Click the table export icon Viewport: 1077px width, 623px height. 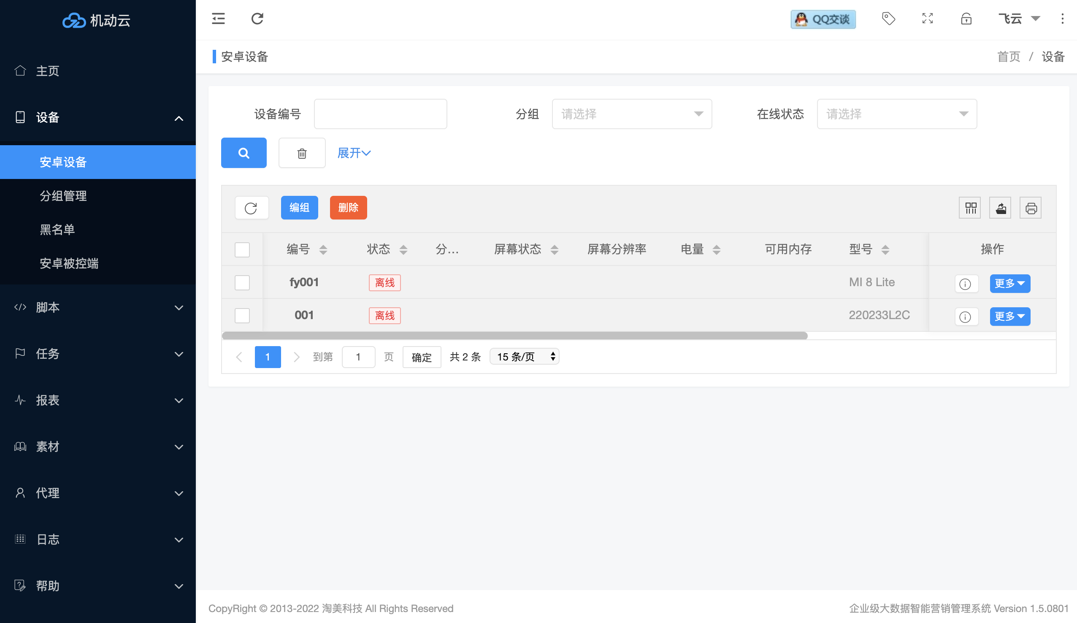(x=1000, y=208)
